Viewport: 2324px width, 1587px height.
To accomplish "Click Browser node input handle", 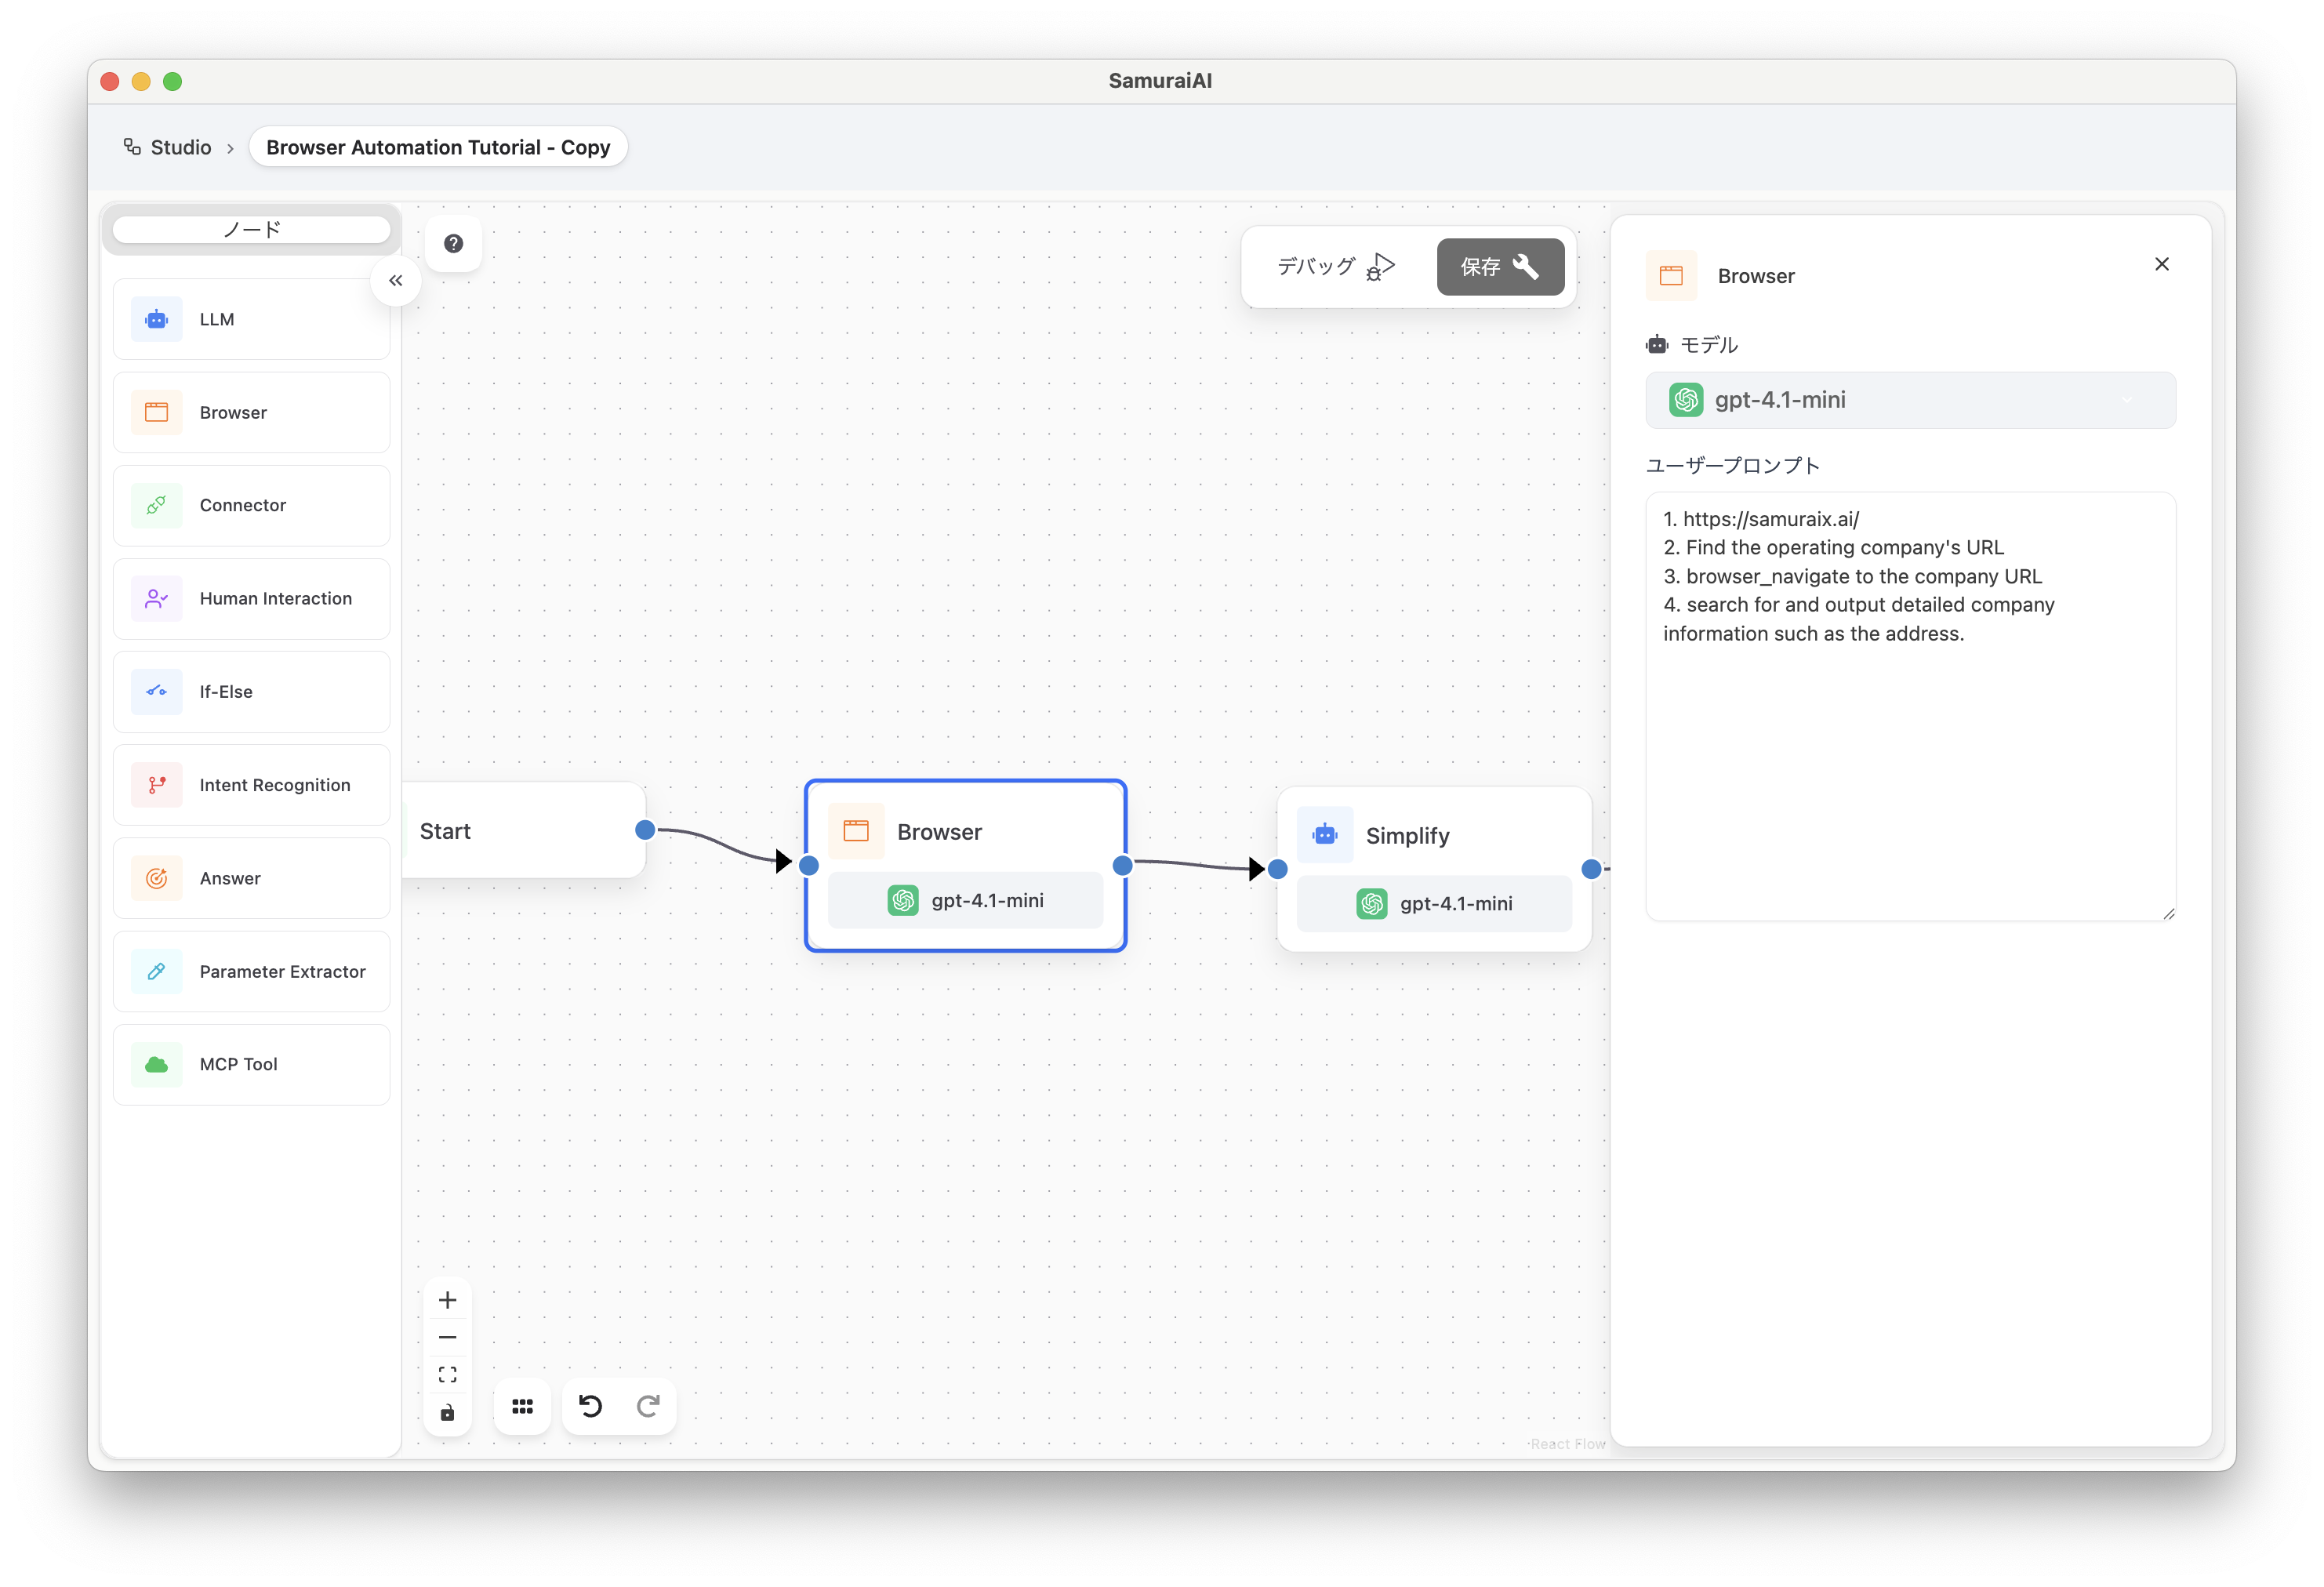I will [809, 865].
